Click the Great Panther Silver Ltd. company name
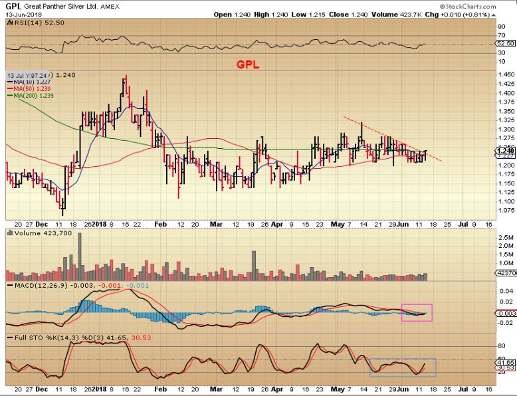This screenshot has width=517, height=396. 61,6
